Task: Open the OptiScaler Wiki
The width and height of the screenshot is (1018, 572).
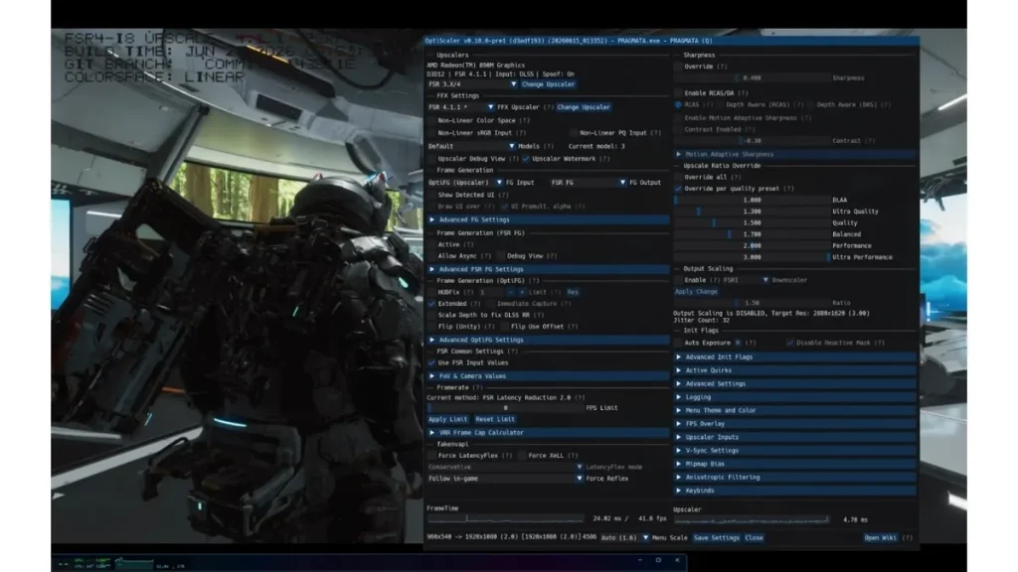Action: tap(881, 537)
